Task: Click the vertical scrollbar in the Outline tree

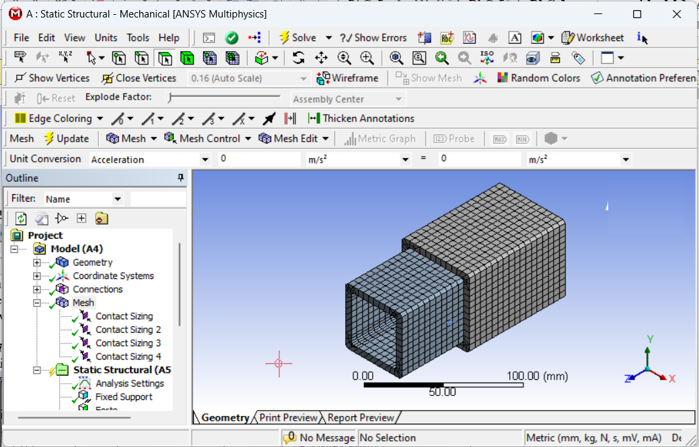Action: point(180,284)
